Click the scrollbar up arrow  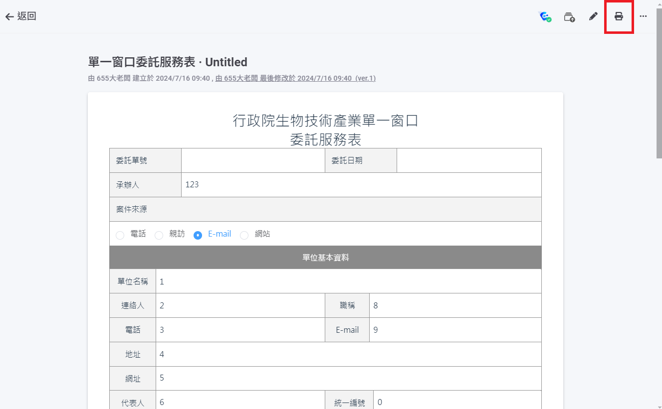(659, 3)
